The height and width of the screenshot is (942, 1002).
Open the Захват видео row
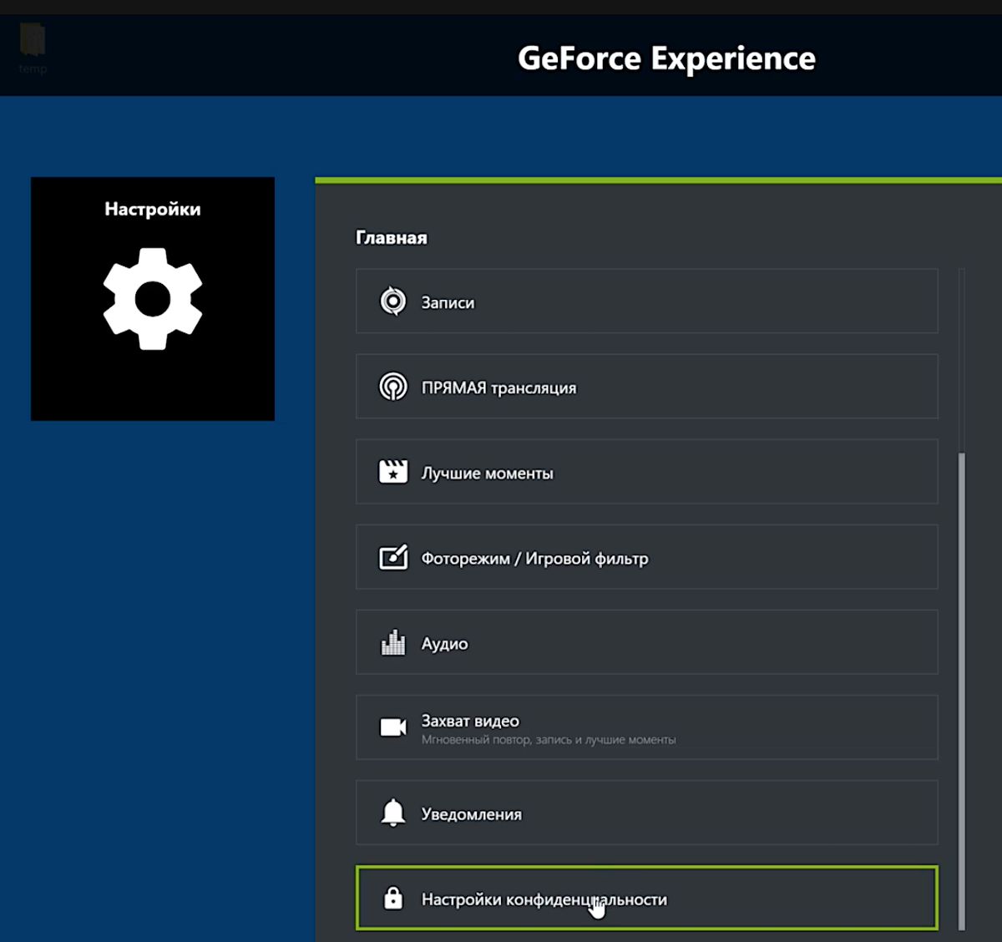[647, 727]
